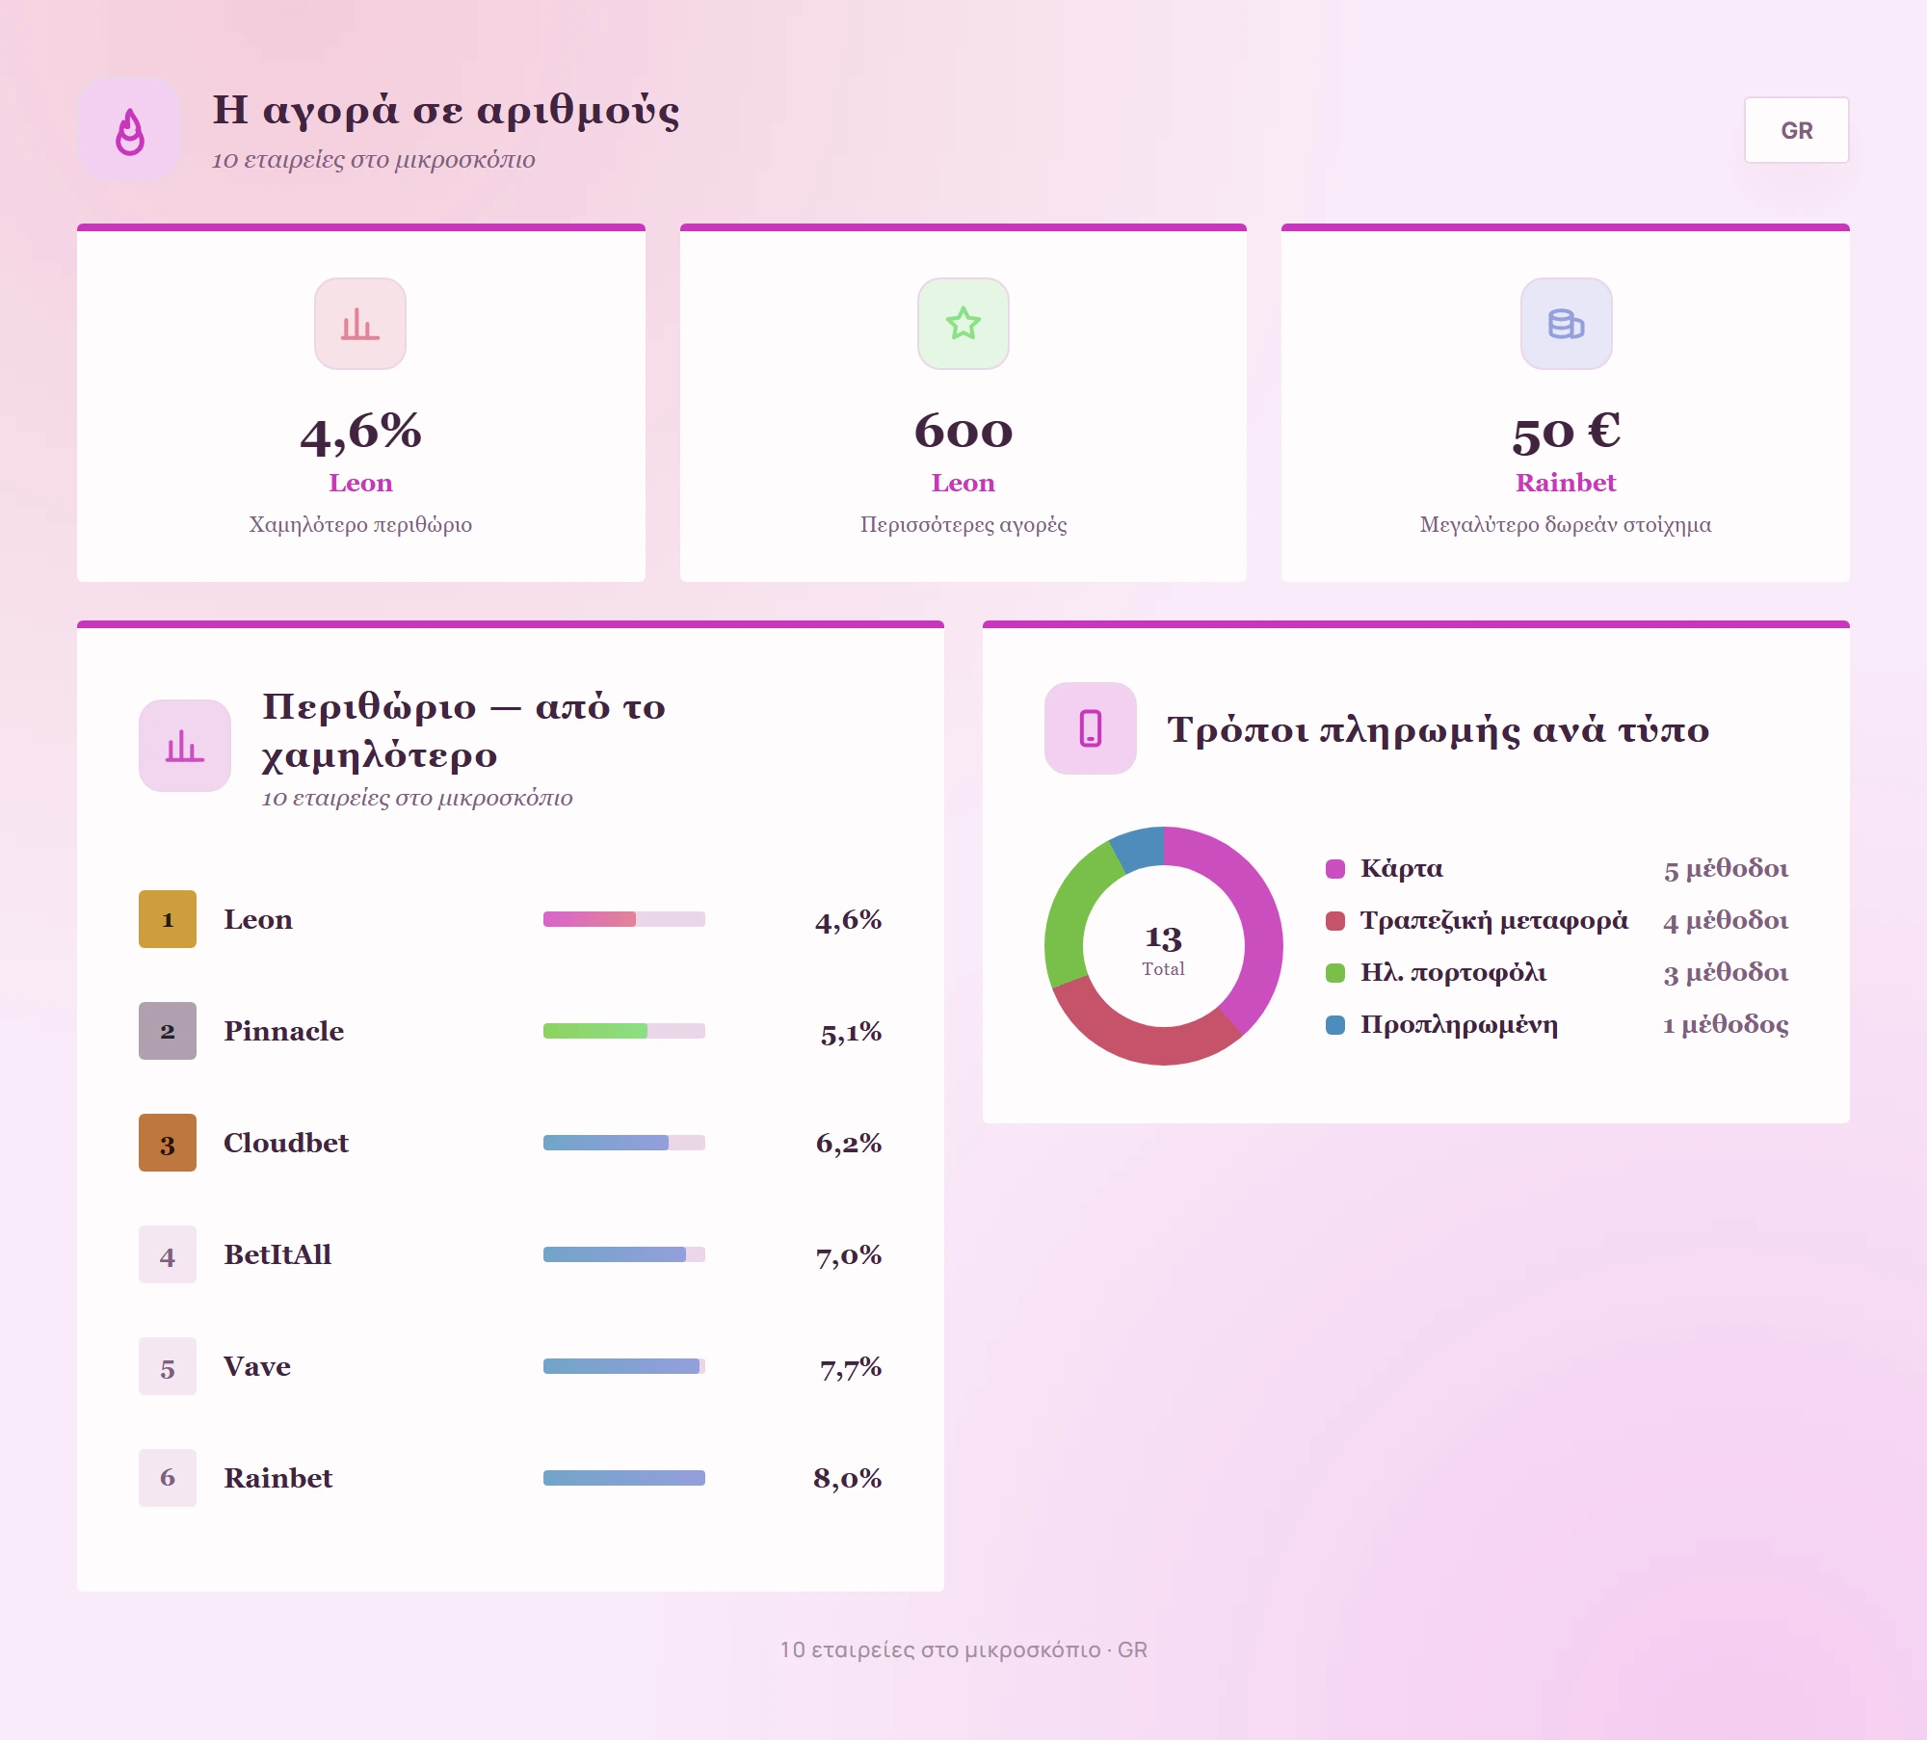Click the 8,0% value for Rainbet
The width and height of the screenshot is (1927, 1740).
(848, 1478)
